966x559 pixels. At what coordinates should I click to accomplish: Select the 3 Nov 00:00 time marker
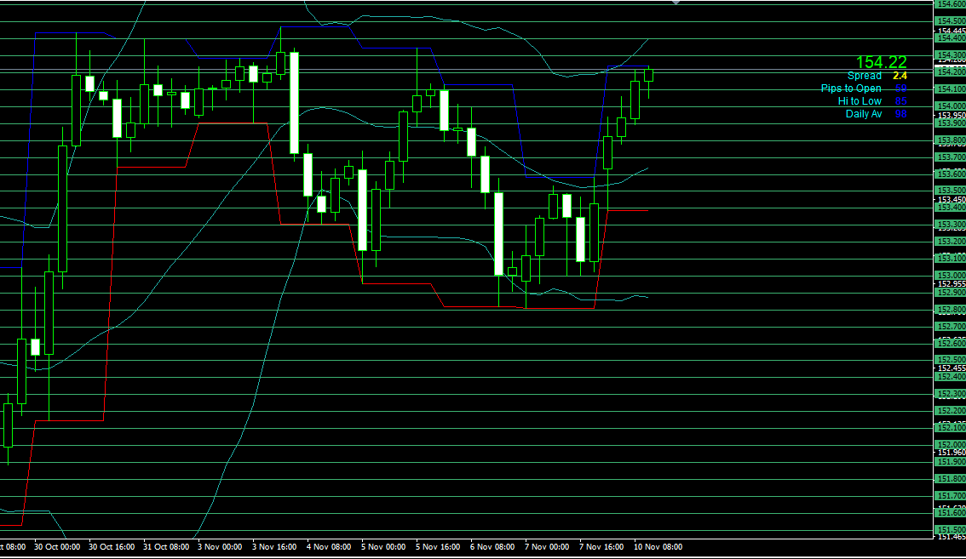pyautogui.click(x=219, y=547)
